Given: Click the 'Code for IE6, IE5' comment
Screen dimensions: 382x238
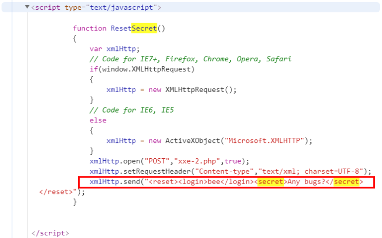Looking at the screenshot, I should (x=132, y=110).
